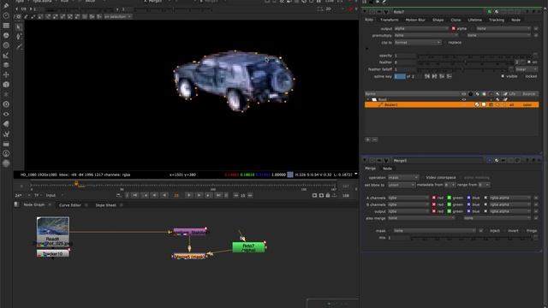Switch to the Motion Blur tab
This screenshot has width=548, height=308.
(415, 20)
